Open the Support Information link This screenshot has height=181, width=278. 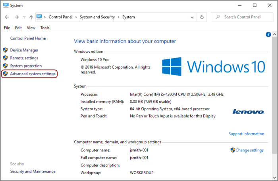click(x=246, y=134)
